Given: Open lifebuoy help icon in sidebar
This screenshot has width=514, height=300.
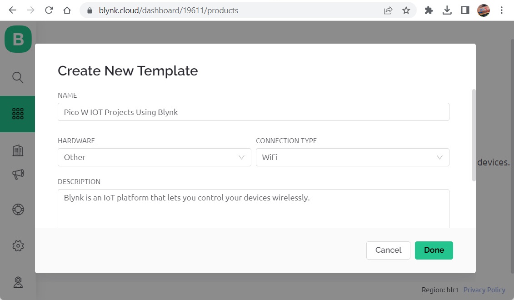Looking at the screenshot, I should pos(18,210).
